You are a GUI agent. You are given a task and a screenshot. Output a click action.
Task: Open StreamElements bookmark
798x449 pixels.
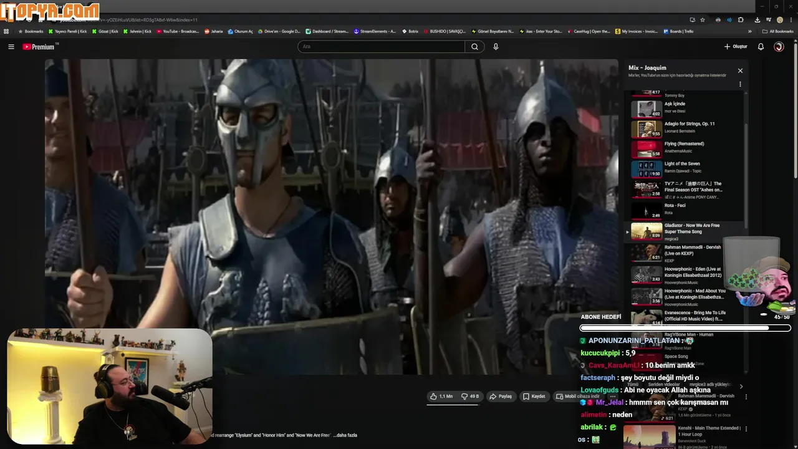tap(375, 31)
